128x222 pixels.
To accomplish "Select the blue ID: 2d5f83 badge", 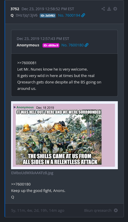I will point(48,15).
